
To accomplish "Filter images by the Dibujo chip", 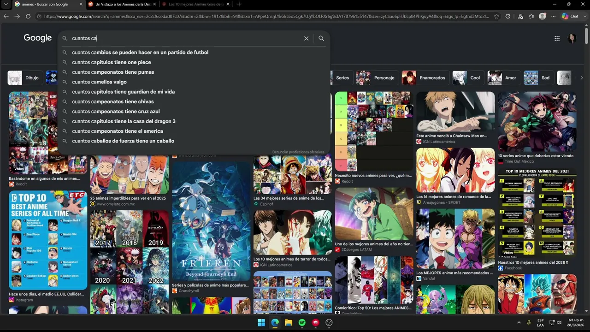I will pos(24,78).
